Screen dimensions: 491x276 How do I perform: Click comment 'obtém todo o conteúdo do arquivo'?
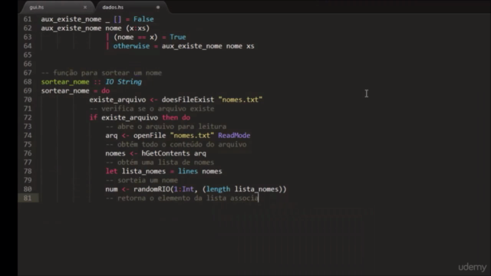click(x=182, y=144)
